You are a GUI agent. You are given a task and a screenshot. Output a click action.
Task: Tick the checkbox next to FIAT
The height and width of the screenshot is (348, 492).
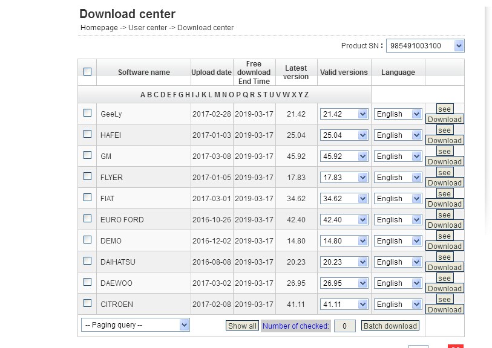coord(88,198)
